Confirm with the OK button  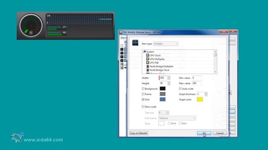coord(204,133)
